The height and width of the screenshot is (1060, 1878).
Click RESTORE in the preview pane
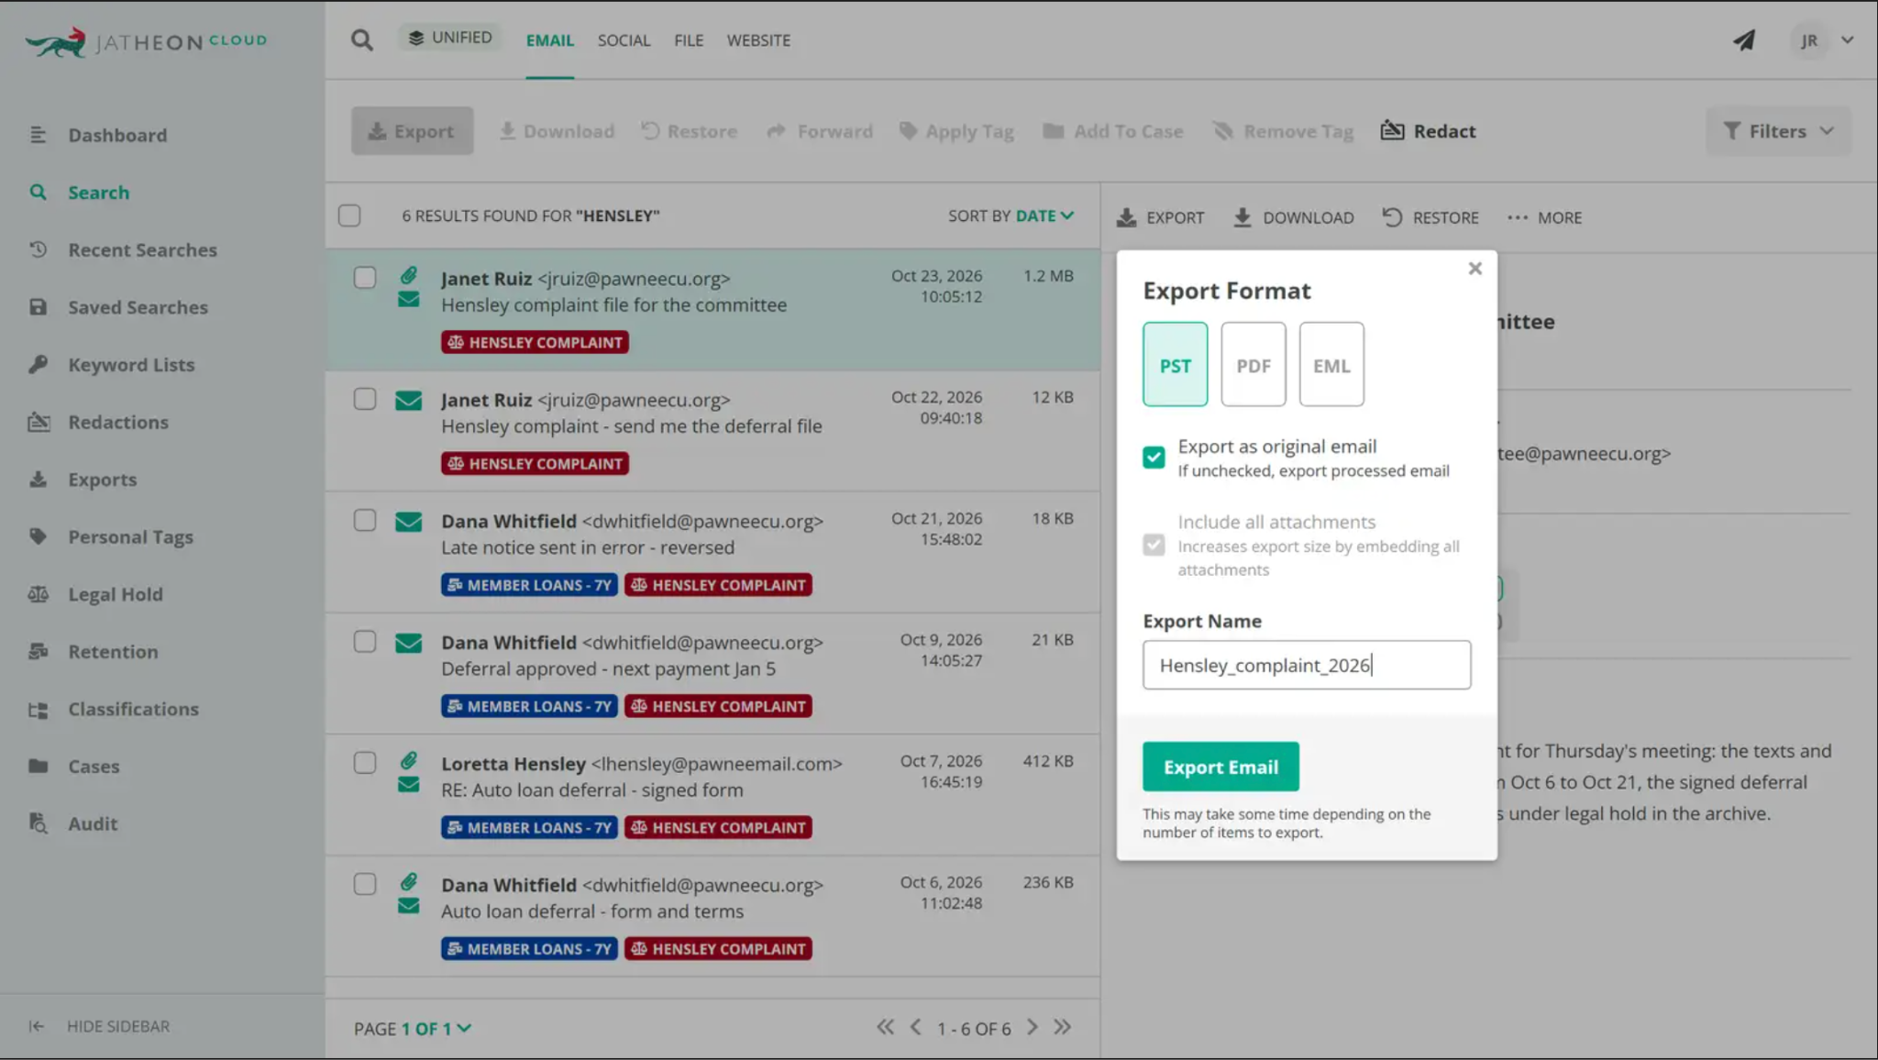pos(1431,217)
